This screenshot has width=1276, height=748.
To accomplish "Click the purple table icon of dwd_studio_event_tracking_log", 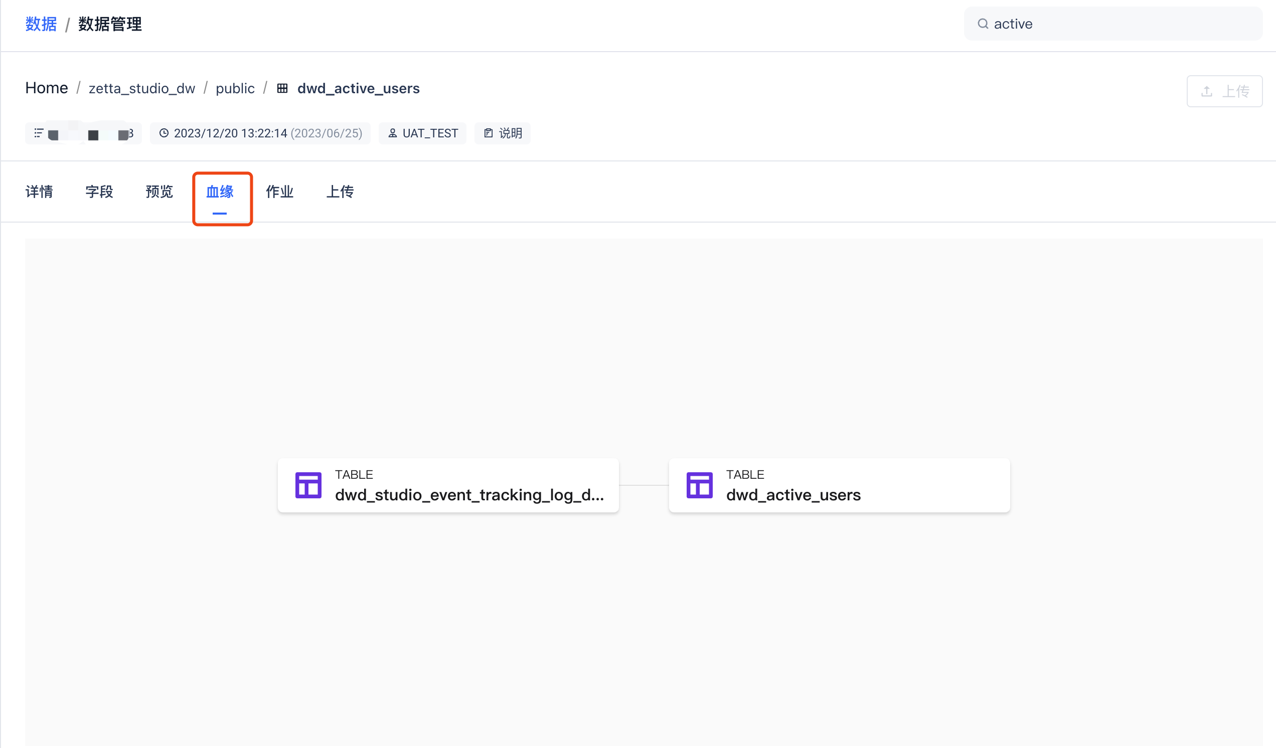I will click(308, 485).
